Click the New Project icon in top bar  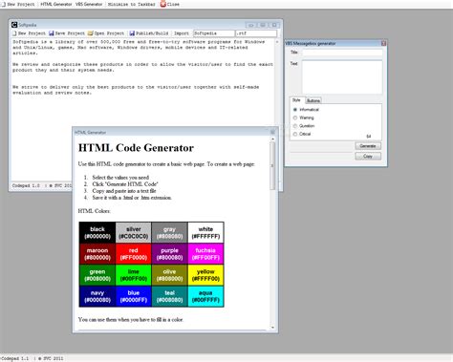[3, 4]
